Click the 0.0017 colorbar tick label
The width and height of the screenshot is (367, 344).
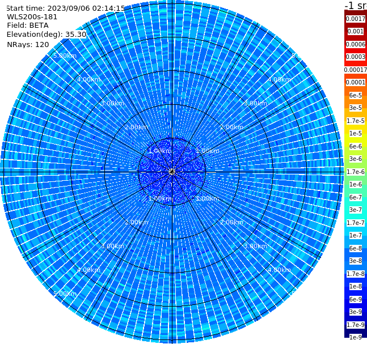[356, 19]
